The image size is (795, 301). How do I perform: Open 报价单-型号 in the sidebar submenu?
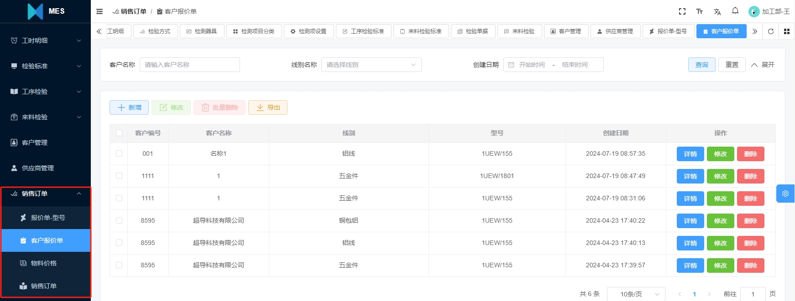point(45,218)
